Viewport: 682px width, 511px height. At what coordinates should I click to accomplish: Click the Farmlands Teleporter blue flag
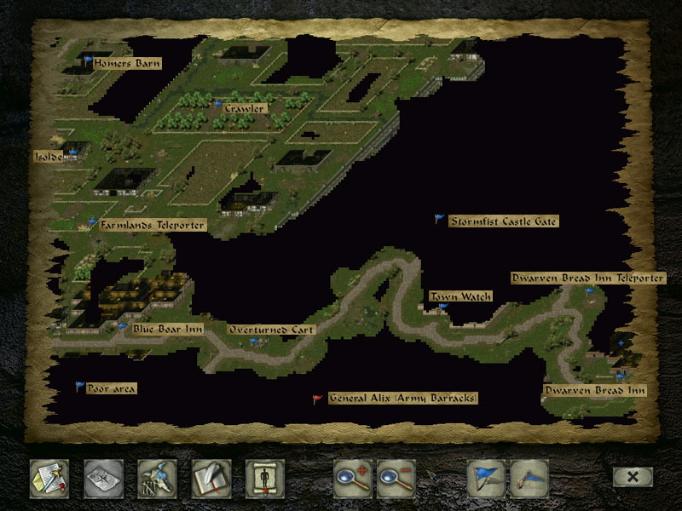pyautogui.click(x=92, y=223)
